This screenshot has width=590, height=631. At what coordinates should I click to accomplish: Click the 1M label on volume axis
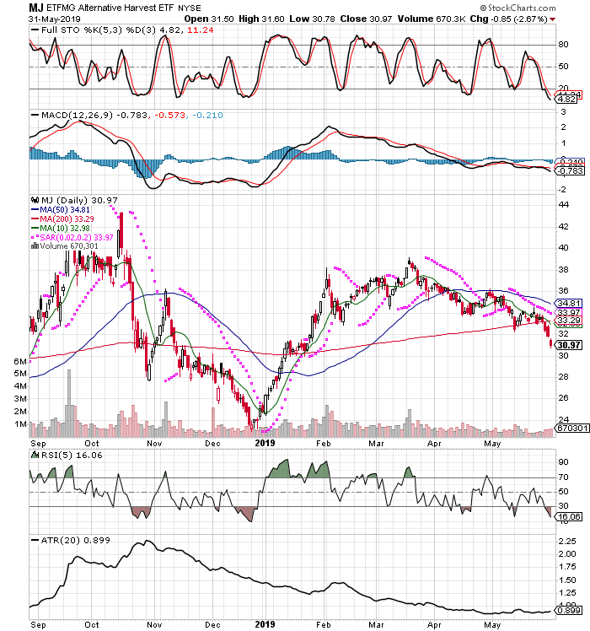click(x=20, y=424)
